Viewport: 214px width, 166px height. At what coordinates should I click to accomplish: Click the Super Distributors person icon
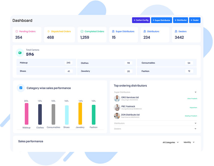tap(113, 31)
